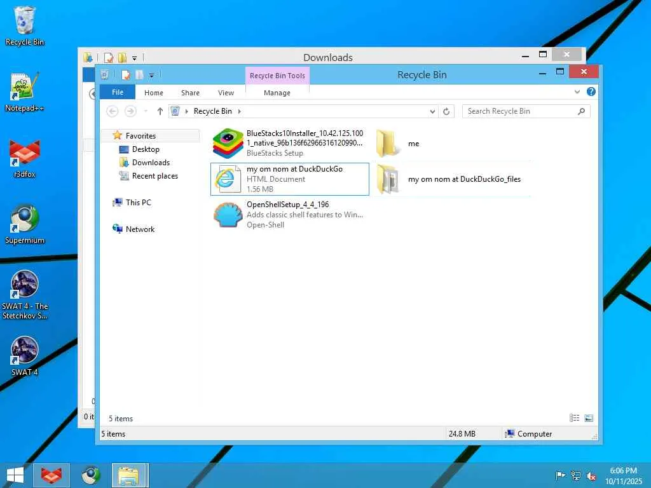Open the File menu
Image resolution: width=651 pixels, height=488 pixels.
coord(118,92)
